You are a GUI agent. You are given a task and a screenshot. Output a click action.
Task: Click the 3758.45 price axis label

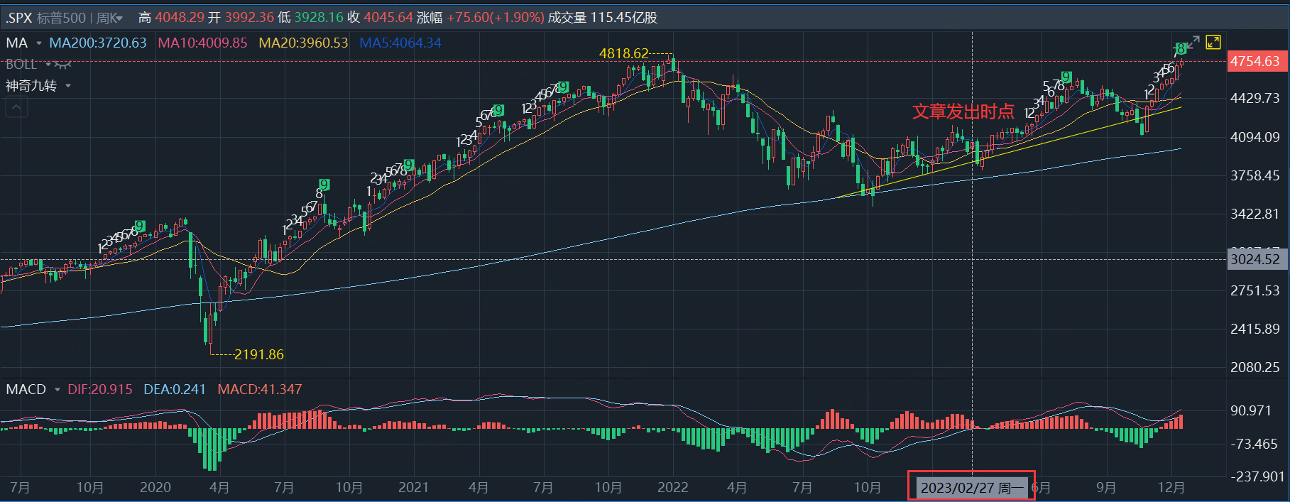pos(1255,175)
